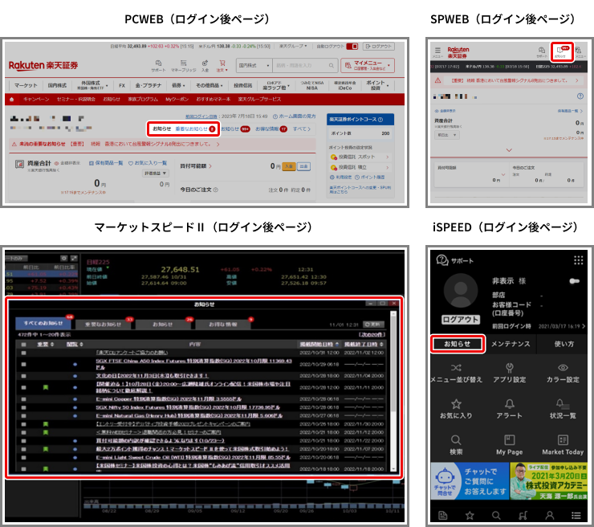This screenshot has height=527, width=594.
Task: Open Market Today in iSPEED
Action: pos(563,445)
